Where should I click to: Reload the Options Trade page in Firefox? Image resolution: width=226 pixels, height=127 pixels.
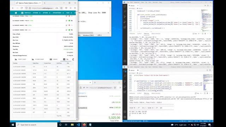22,8
